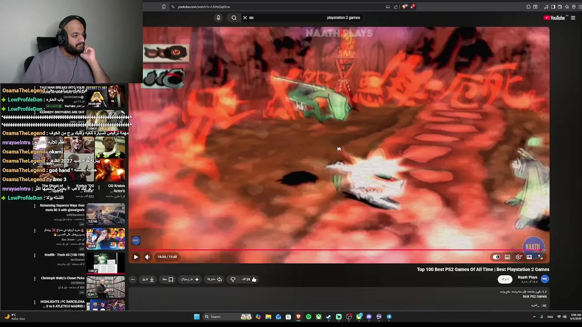Viewport: 582px width, 327px height.
Task: Go to YouTube home logo
Action: coord(554,18)
